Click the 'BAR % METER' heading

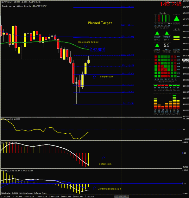coord(162,28)
